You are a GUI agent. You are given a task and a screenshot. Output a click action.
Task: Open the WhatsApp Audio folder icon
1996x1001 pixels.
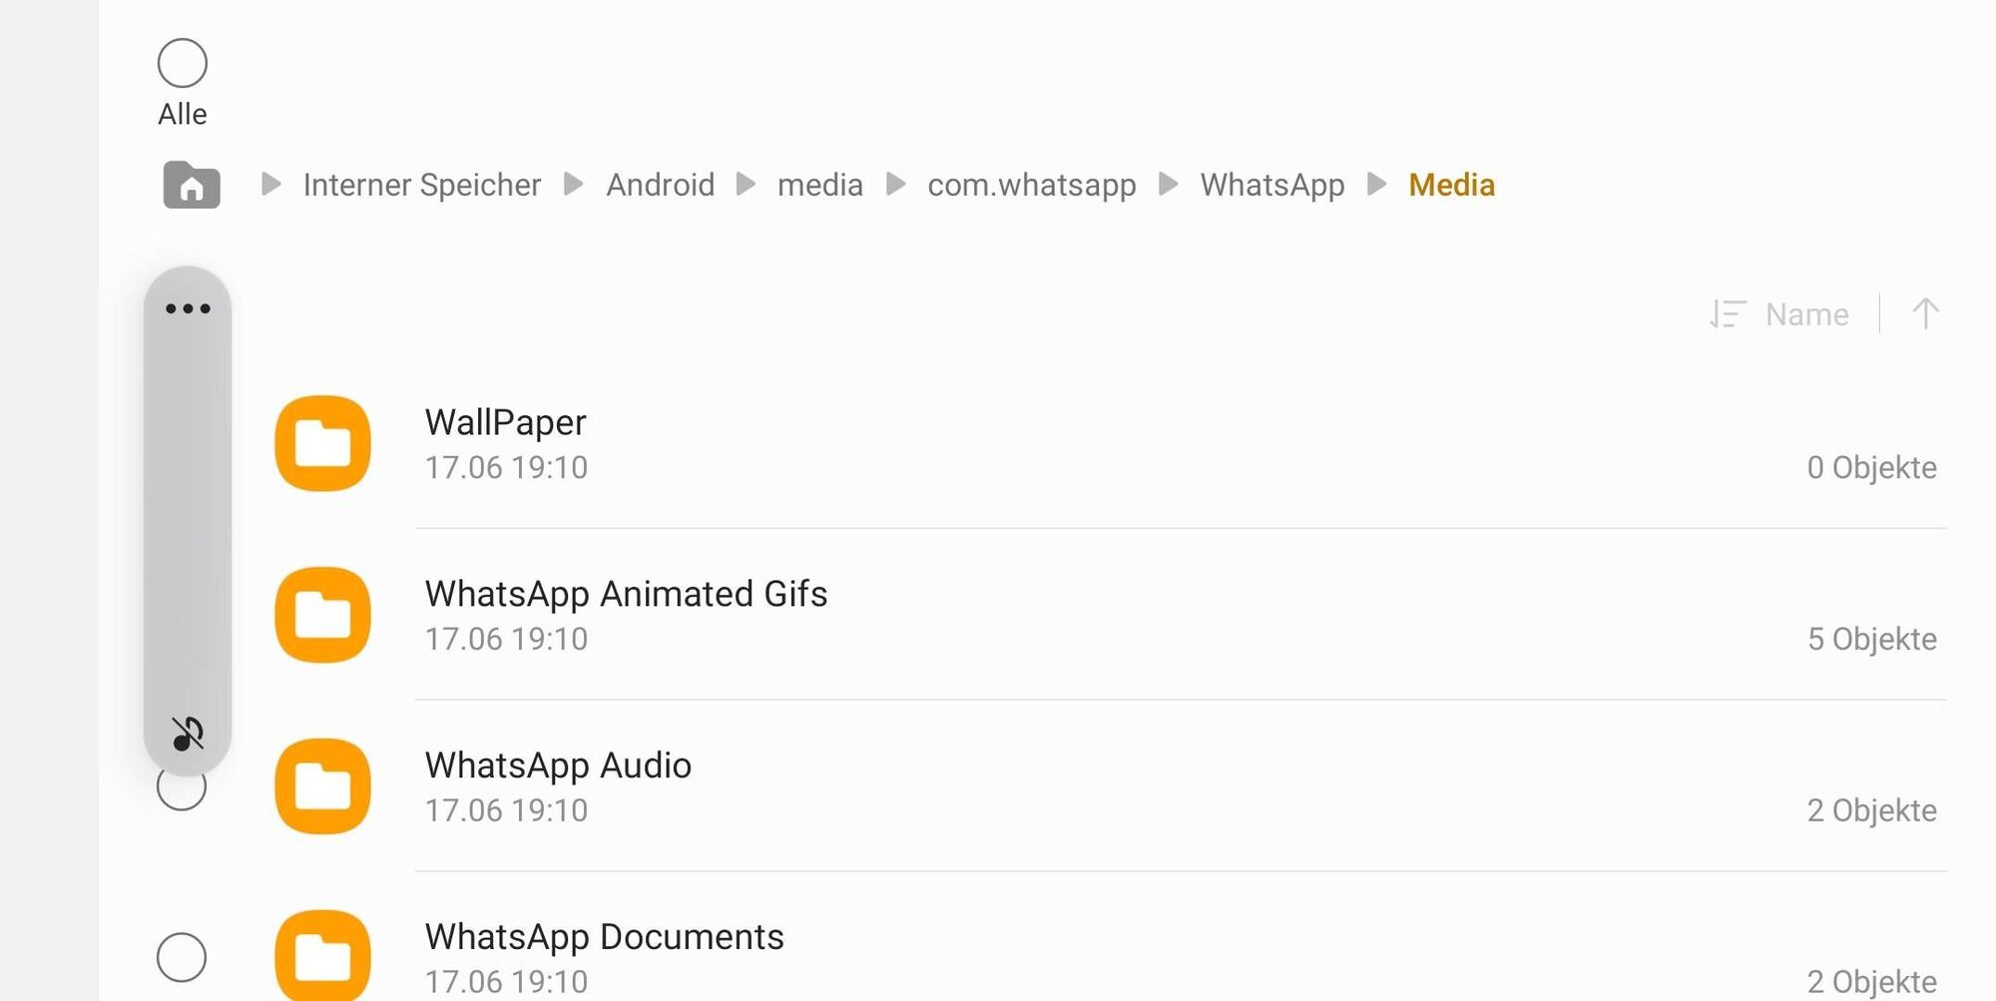pyautogui.click(x=322, y=786)
